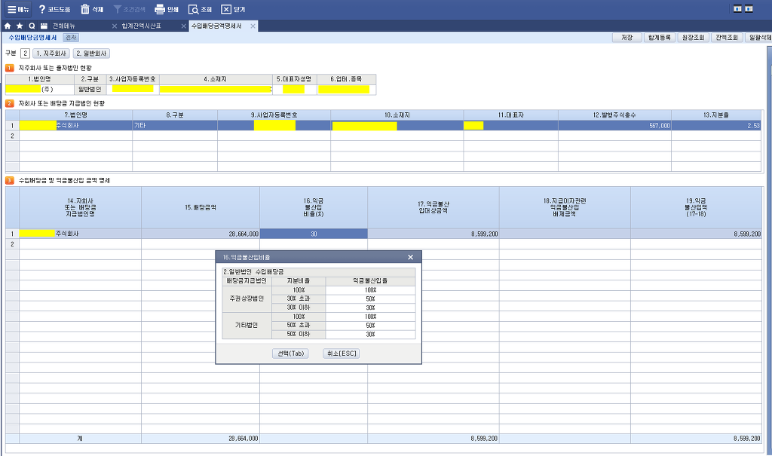
Task: Click the 인쇄 printer toolbar button
Action: [x=167, y=9]
